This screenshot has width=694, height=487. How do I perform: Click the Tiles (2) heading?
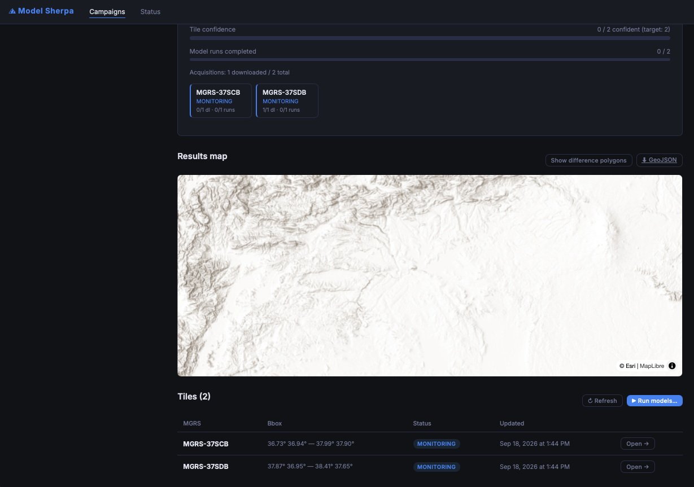pos(194,397)
